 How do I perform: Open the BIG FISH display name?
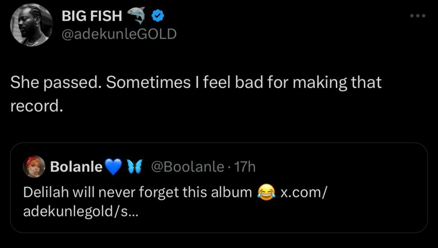tap(91, 16)
